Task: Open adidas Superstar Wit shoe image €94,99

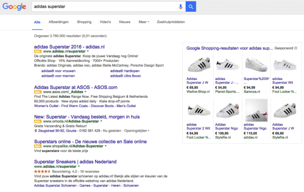Action: (285, 65)
